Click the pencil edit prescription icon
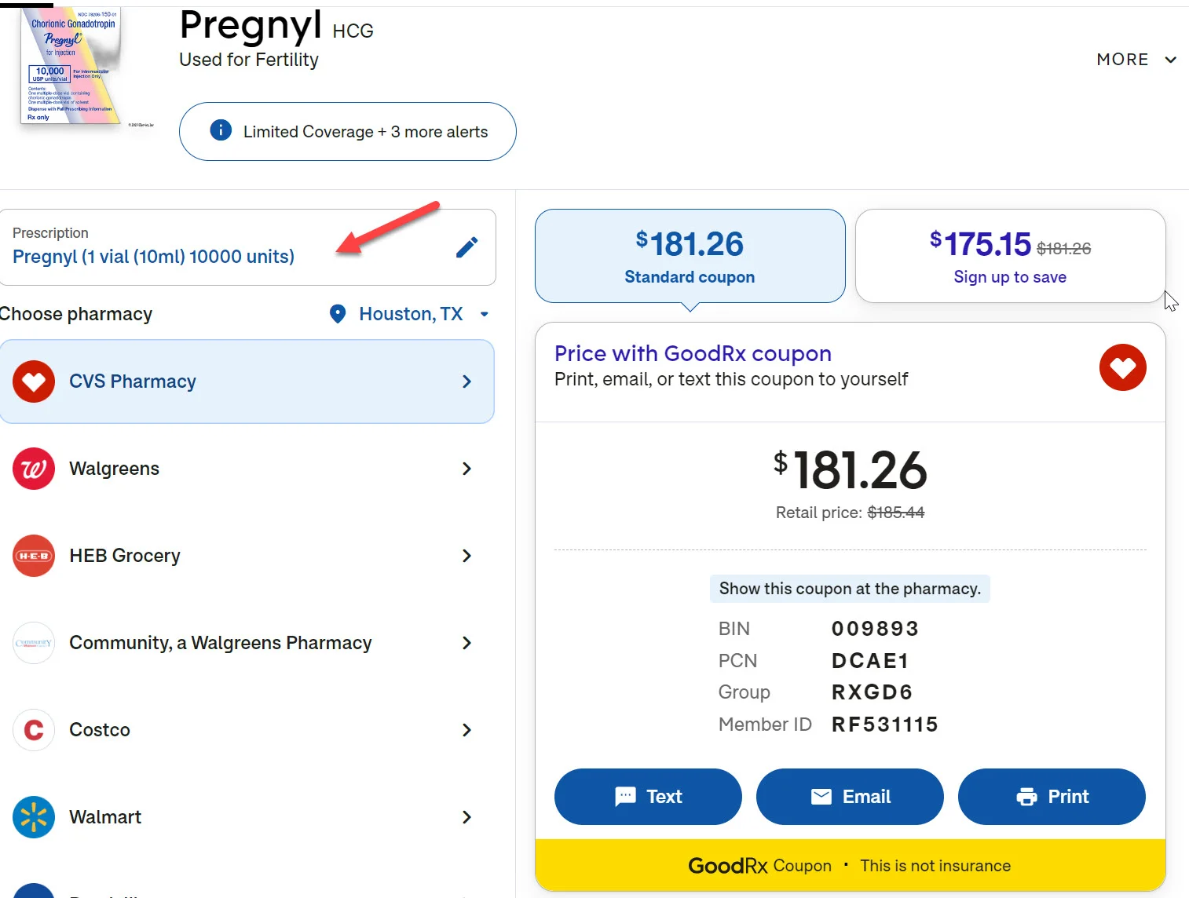Image resolution: width=1189 pixels, height=898 pixels. pos(466,247)
